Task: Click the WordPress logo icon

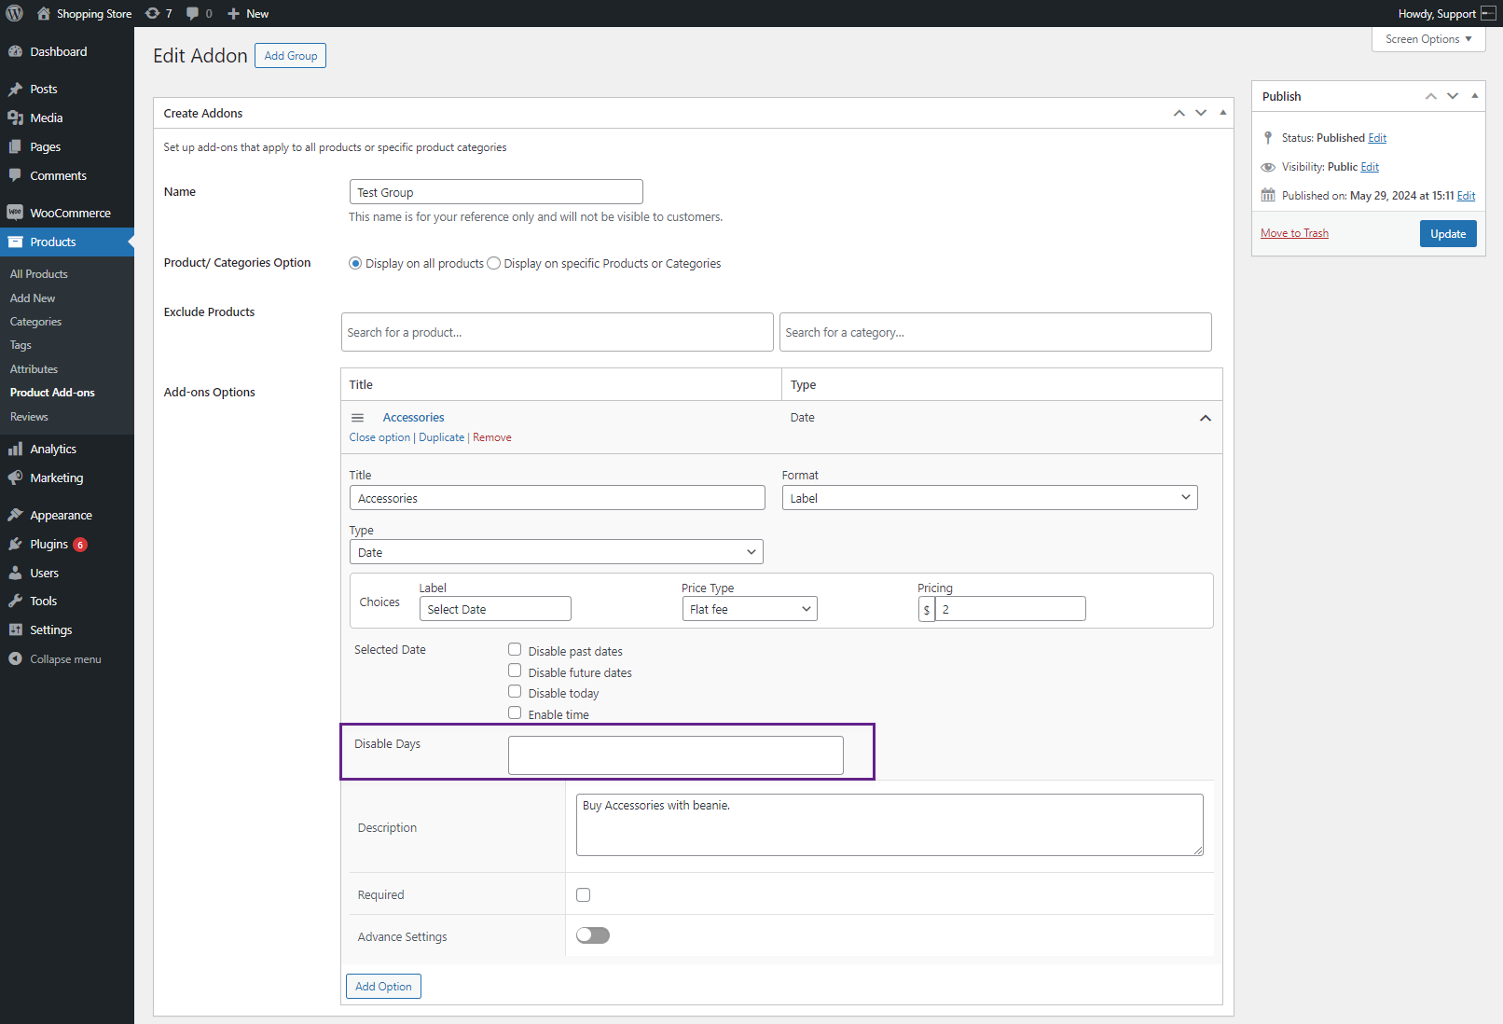Action: pos(15,13)
